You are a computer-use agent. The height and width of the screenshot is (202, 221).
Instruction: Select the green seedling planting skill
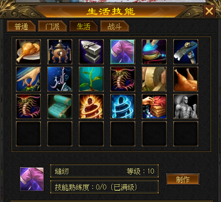tap(91, 79)
